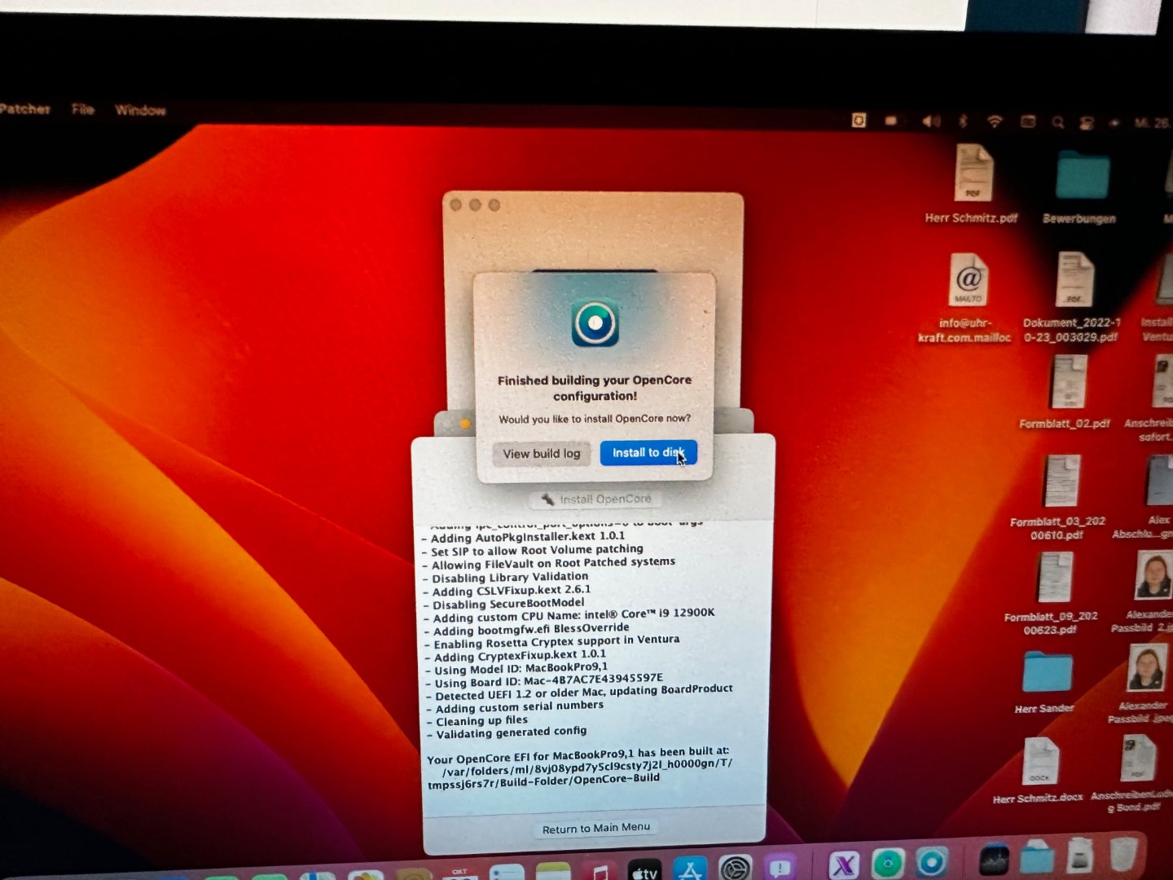
Task: Open Apple TV from the Dock
Action: tap(644, 870)
